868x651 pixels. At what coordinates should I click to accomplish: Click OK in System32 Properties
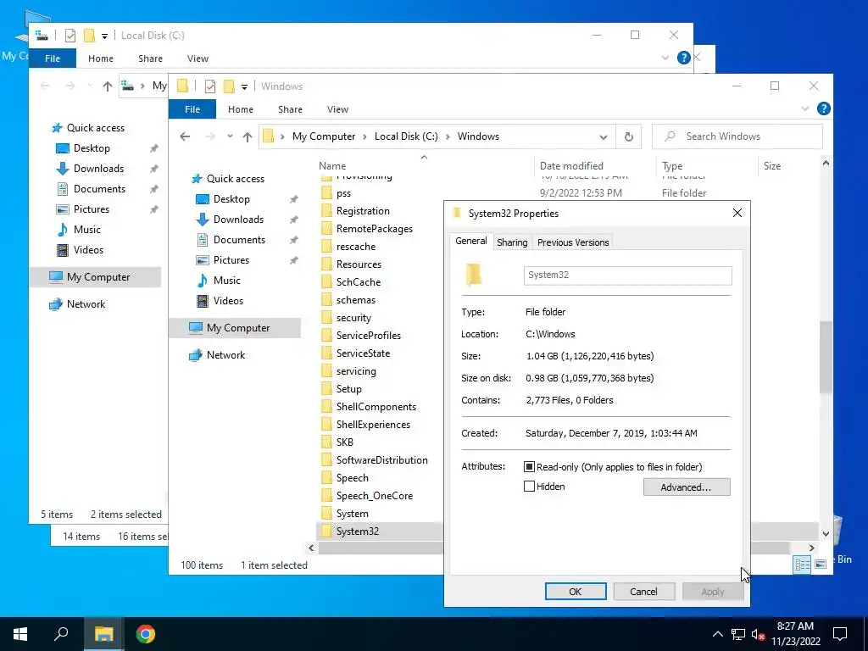click(576, 591)
